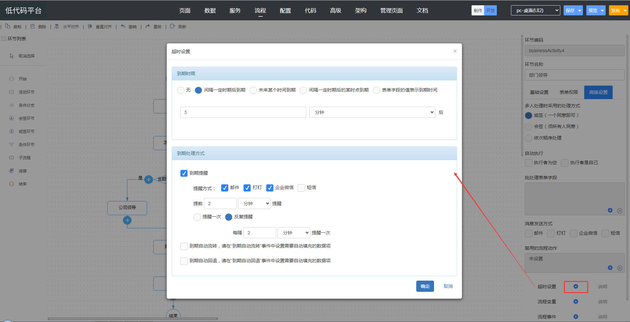The height and width of the screenshot is (322, 630).
Task: Open the 数据 top menu
Action: click(x=210, y=11)
